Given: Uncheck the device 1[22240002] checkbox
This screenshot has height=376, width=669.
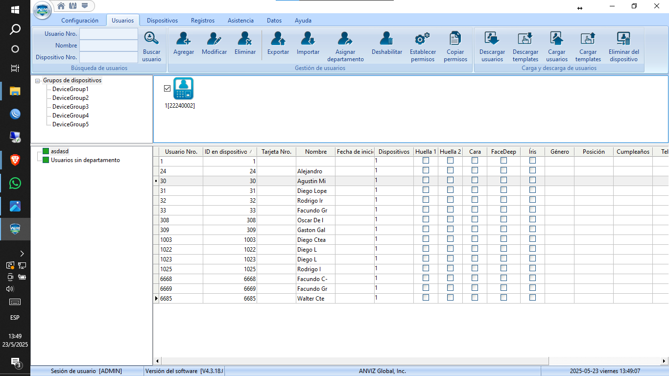Looking at the screenshot, I should point(167,88).
